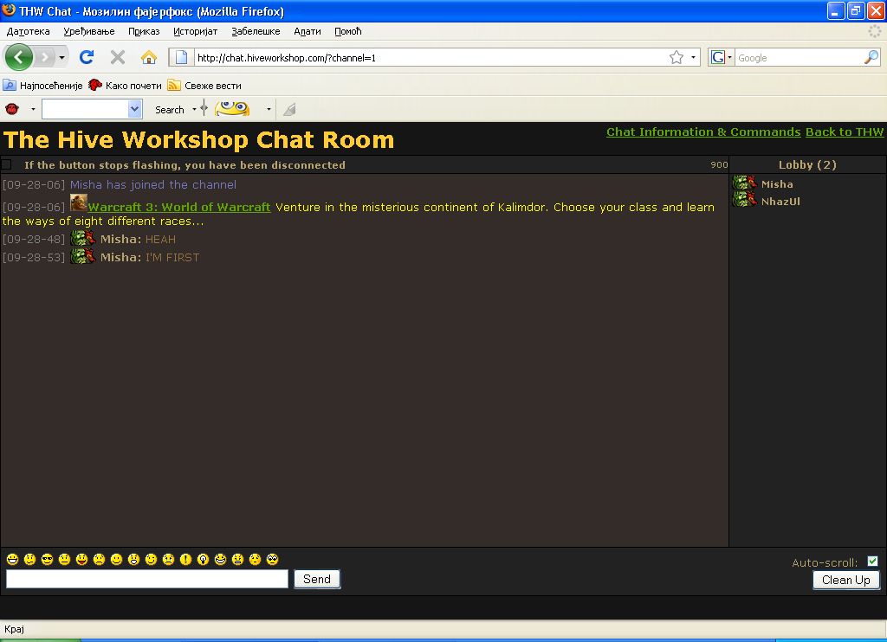Insert the big grin emoticon
Viewport: 887px width, 642px height.
(12, 560)
